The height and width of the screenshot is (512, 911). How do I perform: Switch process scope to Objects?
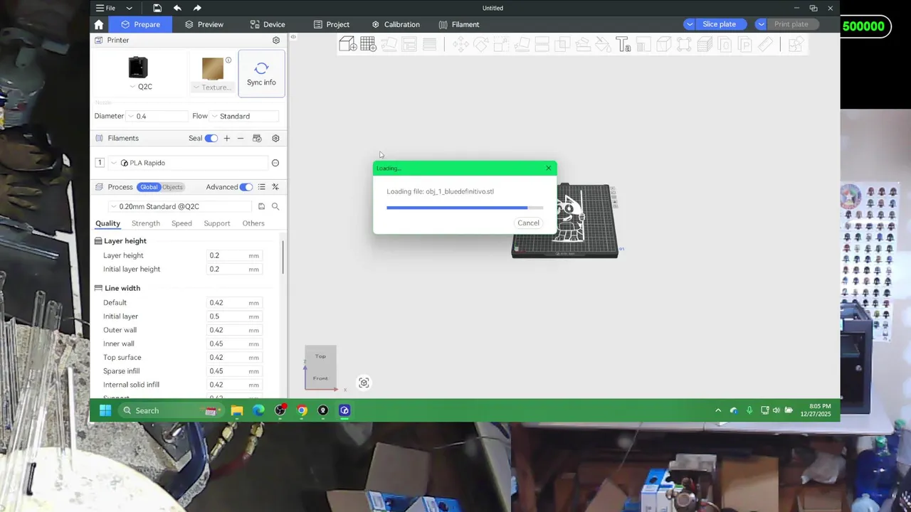tap(172, 187)
